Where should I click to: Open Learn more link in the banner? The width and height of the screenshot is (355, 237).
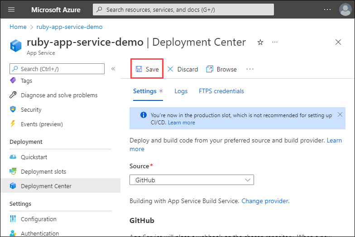pos(181,123)
